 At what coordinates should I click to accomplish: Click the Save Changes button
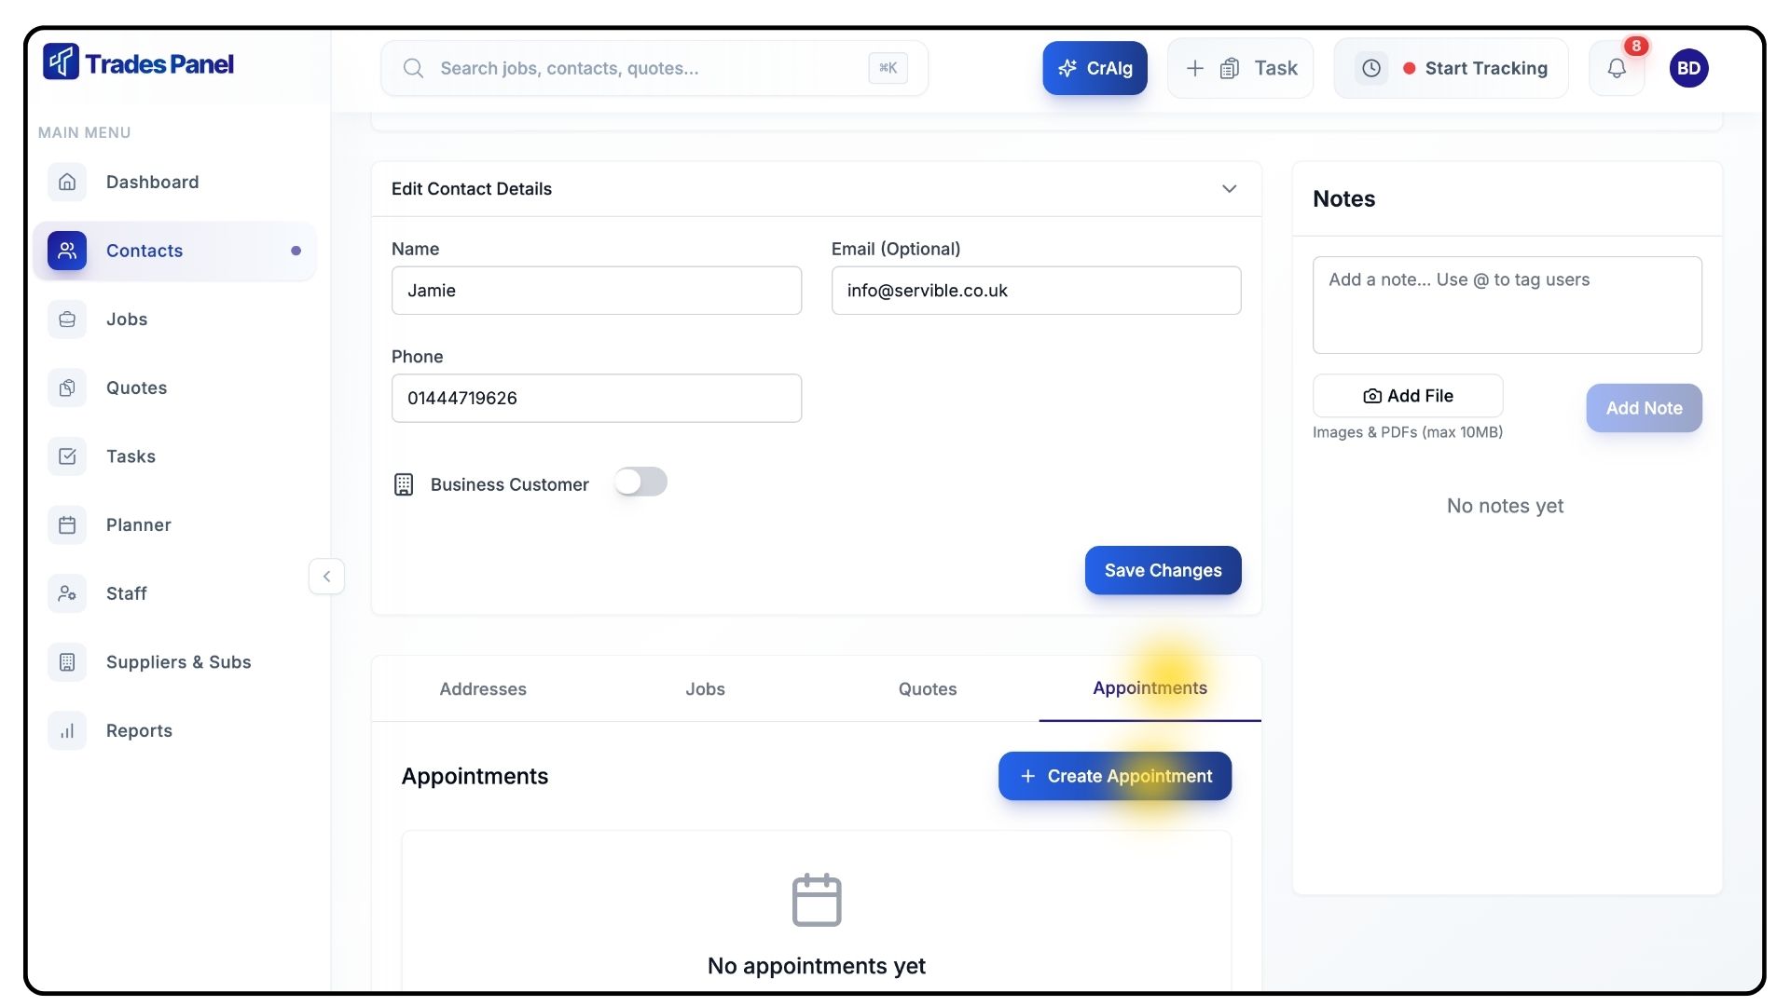[x=1163, y=570]
